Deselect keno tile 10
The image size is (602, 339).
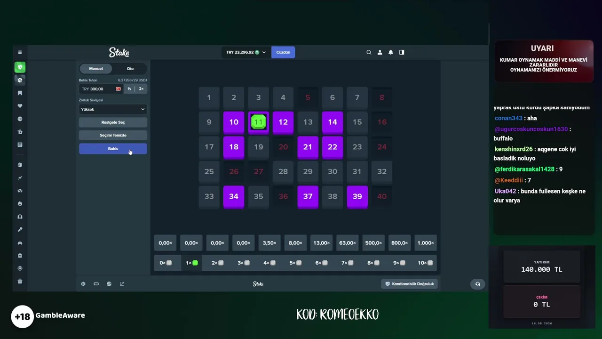(x=234, y=122)
